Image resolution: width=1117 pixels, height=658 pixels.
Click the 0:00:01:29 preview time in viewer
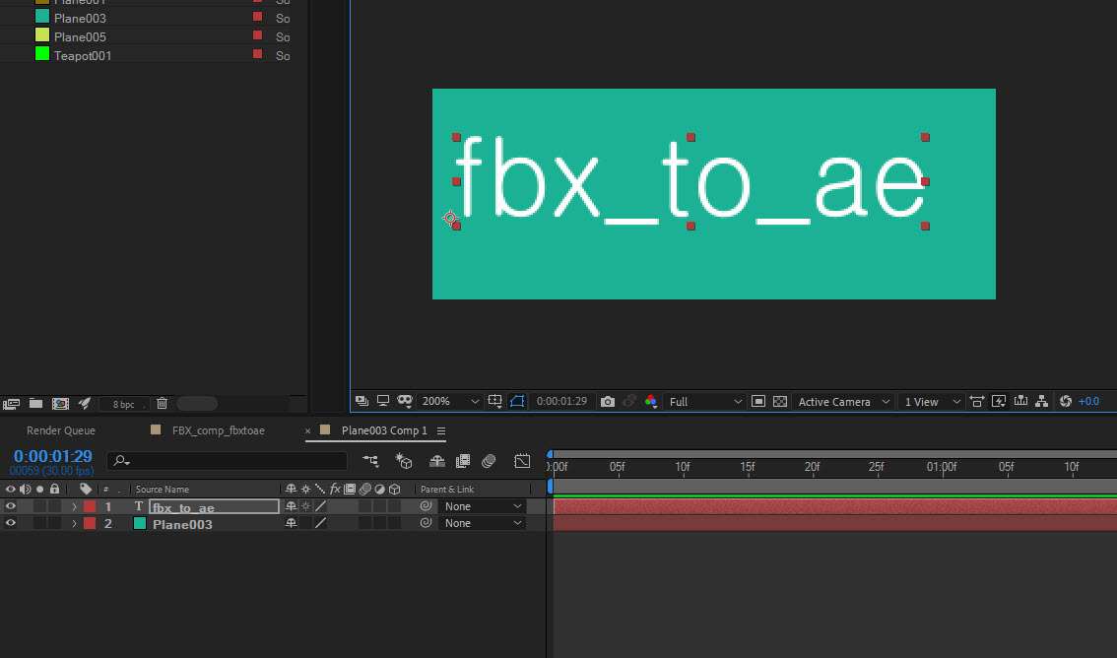[x=561, y=401]
